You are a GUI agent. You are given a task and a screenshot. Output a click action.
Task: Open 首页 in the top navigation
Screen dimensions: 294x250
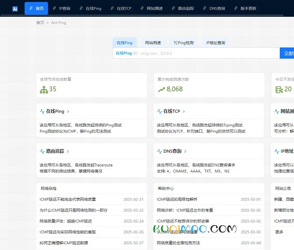(x=36, y=8)
